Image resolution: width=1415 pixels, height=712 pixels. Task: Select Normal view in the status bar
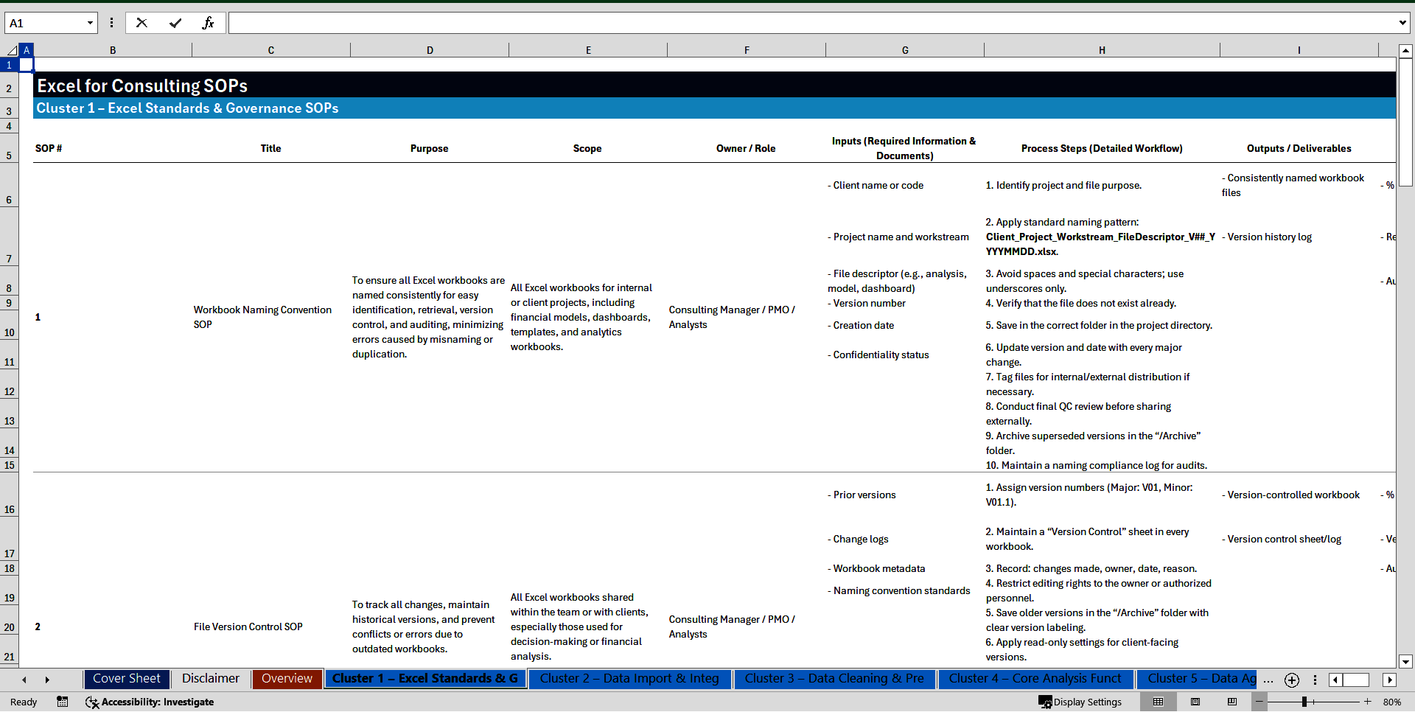1159,702
